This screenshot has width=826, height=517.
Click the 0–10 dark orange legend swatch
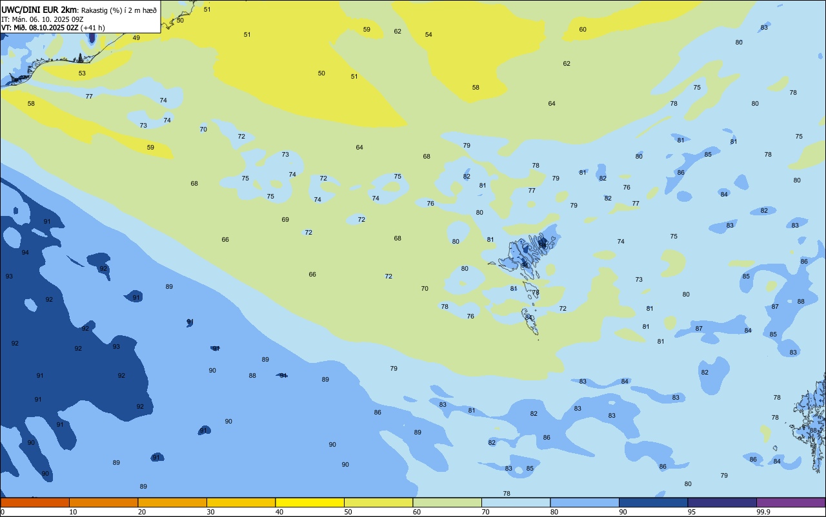35,502
